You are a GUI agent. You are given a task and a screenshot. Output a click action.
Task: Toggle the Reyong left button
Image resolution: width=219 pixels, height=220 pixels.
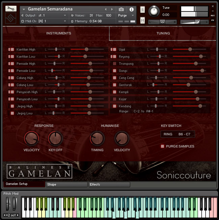pos(112,57)
